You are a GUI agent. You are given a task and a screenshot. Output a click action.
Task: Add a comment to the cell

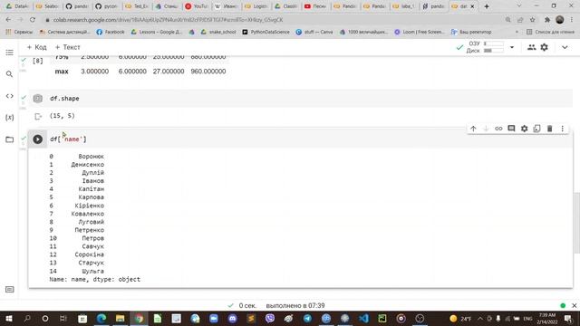click(511, 129)
